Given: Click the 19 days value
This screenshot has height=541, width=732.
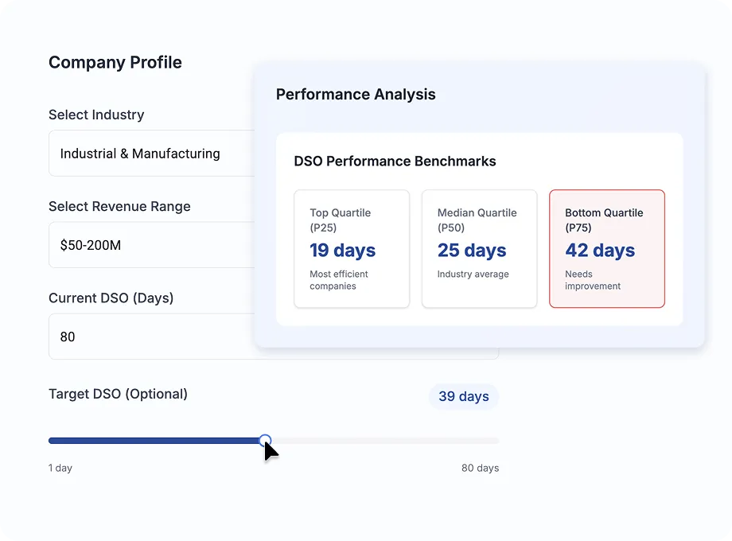Looking at the screenshot, I should tap(343, 250).
